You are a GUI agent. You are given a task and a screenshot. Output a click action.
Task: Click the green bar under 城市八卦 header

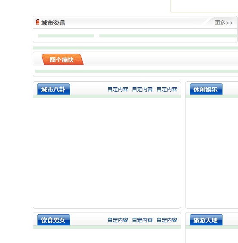tap(107, 96)
